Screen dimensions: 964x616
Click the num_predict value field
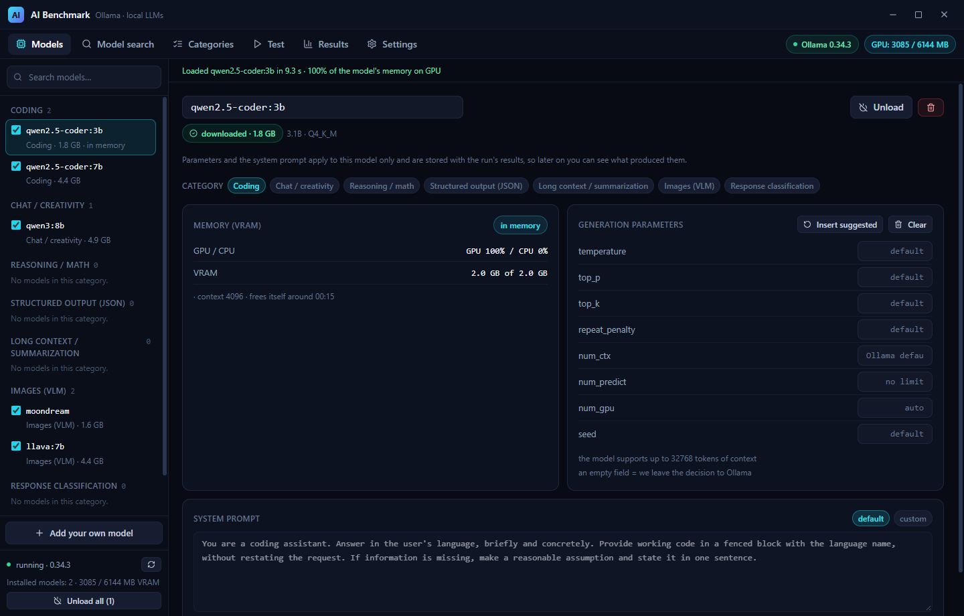[895, 382]
